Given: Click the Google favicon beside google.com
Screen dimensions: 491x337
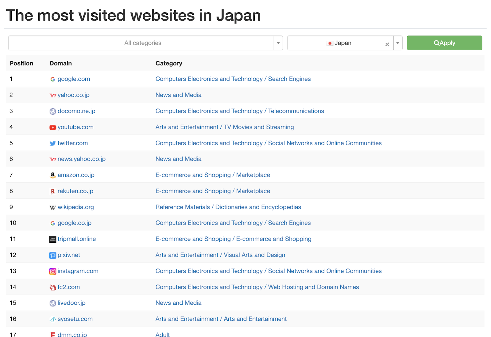Looking at the screenshot, I should tap(53, 79).
